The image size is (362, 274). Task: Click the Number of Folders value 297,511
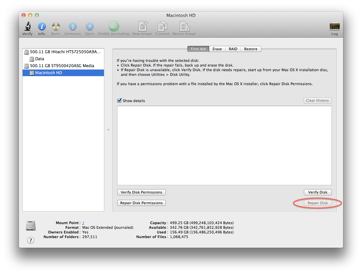pyautogui.click(x=90, y=237)
